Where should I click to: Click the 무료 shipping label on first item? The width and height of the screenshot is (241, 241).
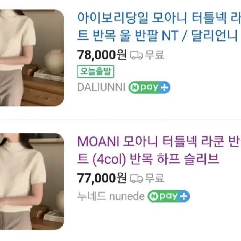(154, 55)
